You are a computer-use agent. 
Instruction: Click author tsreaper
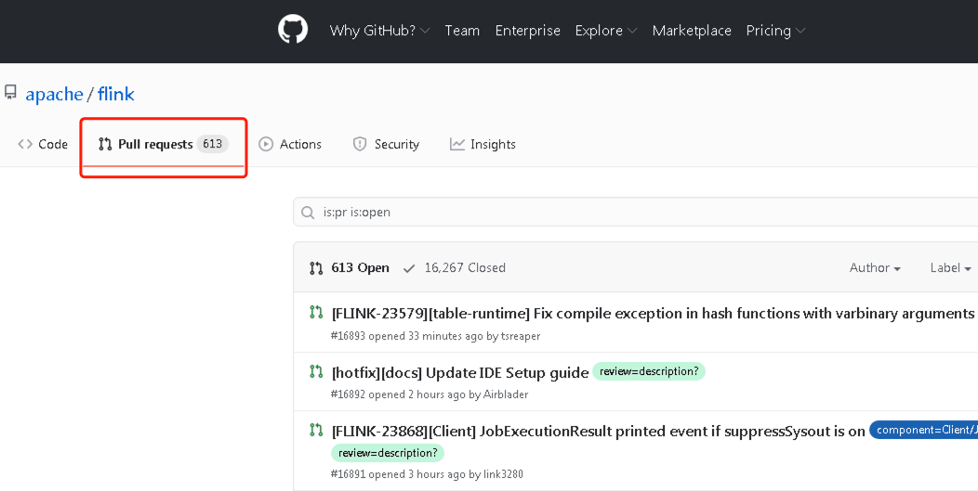pyautogui.click(x=521, y=337)
